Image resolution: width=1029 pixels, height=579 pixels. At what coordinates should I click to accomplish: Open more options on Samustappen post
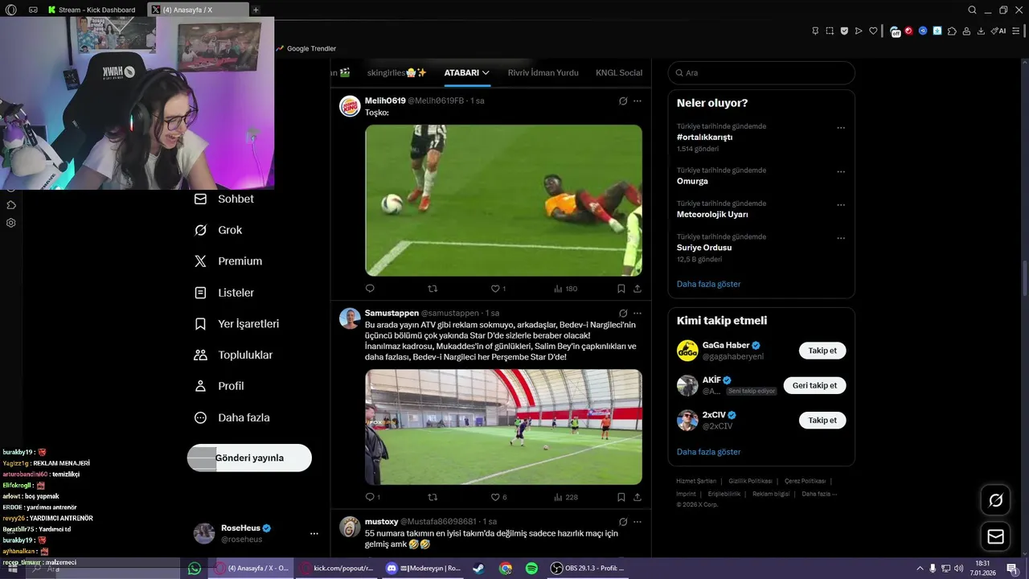point(637,314)
